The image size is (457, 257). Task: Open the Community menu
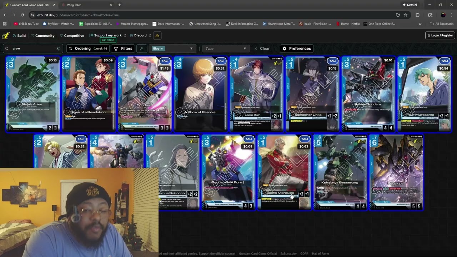click(42, 36)
